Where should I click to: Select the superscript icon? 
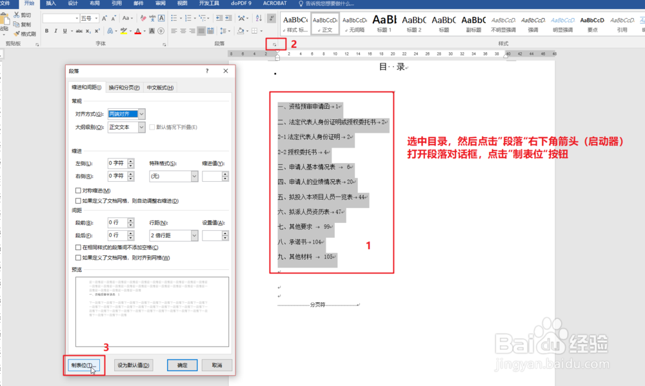click(97, 30)
